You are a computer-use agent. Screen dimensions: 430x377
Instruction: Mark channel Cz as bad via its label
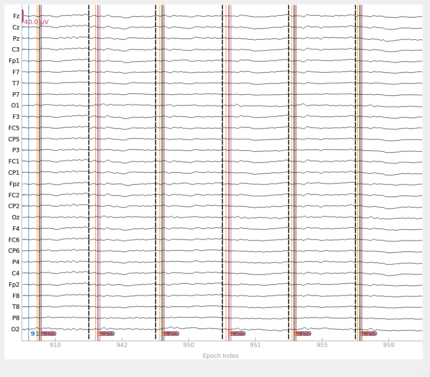click(x=16, y=27)
